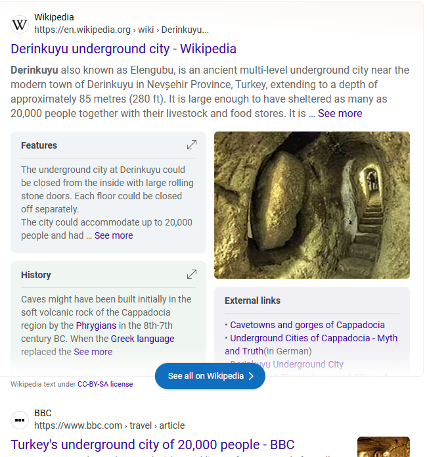Click See more in History card
Image resolution: width=427 pixels, height=457 pixels.
pos(93,352)
